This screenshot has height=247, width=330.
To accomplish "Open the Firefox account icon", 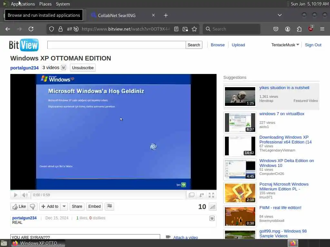I will (x=287, y=29).
